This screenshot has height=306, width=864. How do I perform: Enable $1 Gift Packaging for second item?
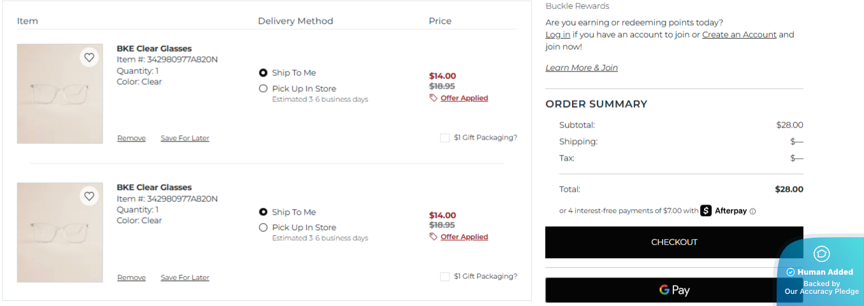[x=444, y=277]
